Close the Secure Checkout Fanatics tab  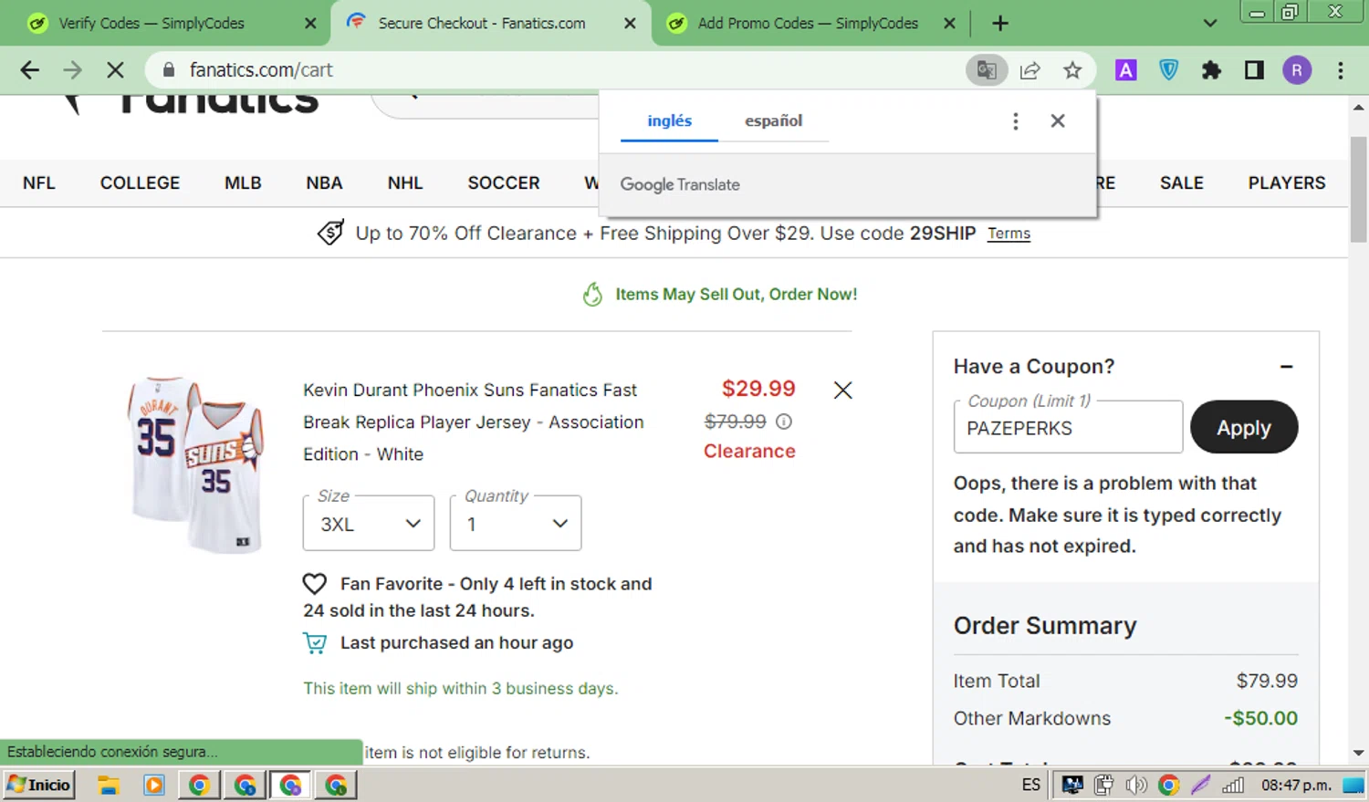coord(630,24)
